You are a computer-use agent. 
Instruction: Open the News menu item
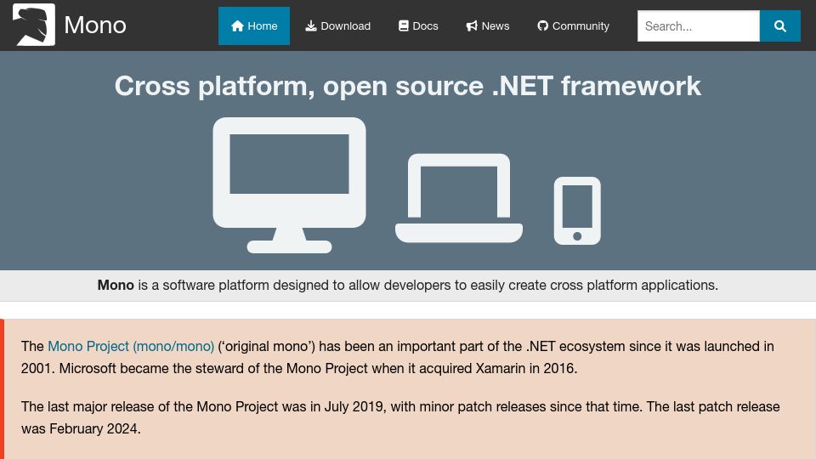(x=488, y=26)
